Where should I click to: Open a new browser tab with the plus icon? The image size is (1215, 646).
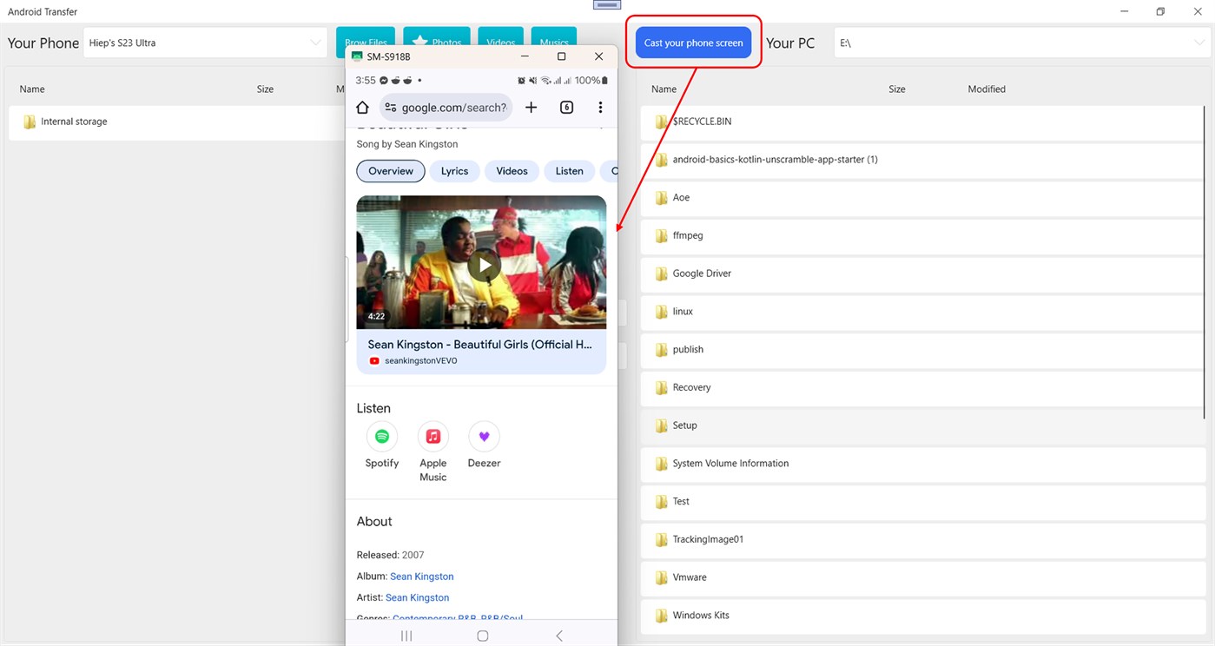tap(531, 107)
